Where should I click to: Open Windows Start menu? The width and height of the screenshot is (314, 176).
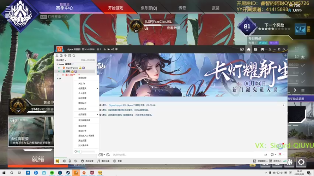pos(4,172)
